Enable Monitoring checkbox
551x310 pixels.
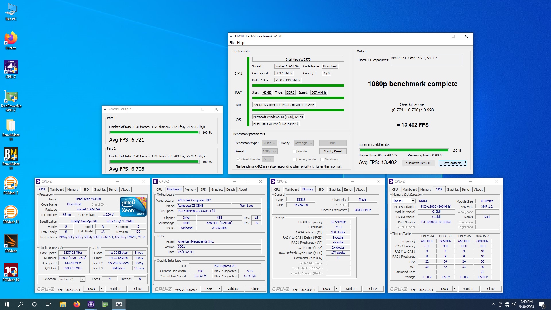(x=322, y=159)
